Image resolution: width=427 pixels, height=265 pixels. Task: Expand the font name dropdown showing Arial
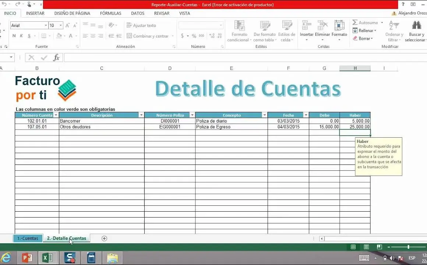46,25
